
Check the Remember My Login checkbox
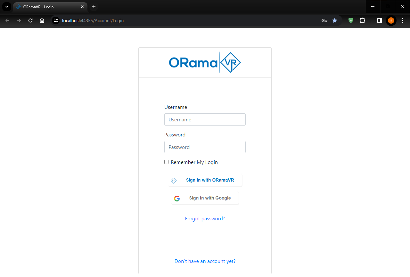point(166,162)
